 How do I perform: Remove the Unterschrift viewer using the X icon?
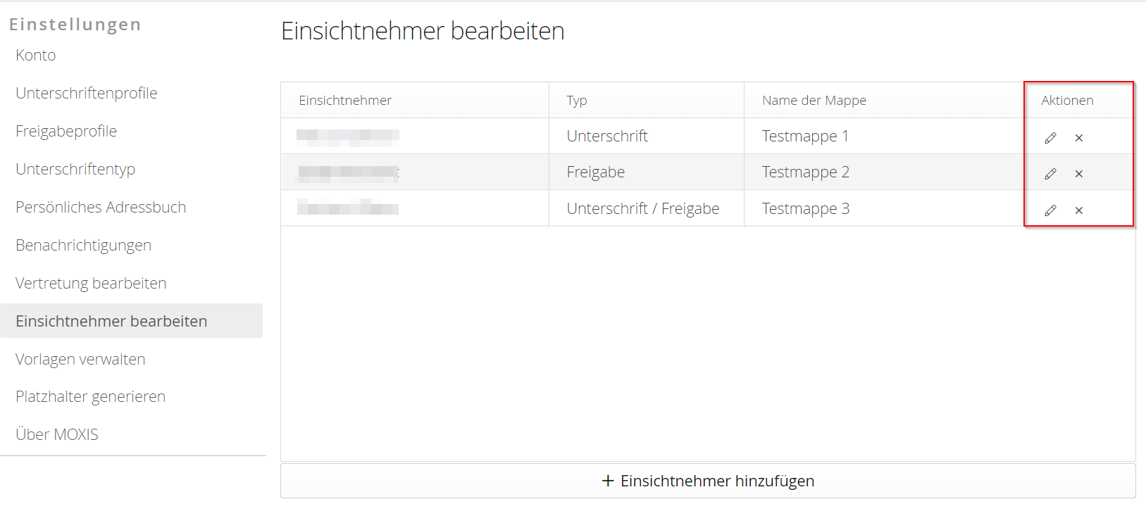1078,138
